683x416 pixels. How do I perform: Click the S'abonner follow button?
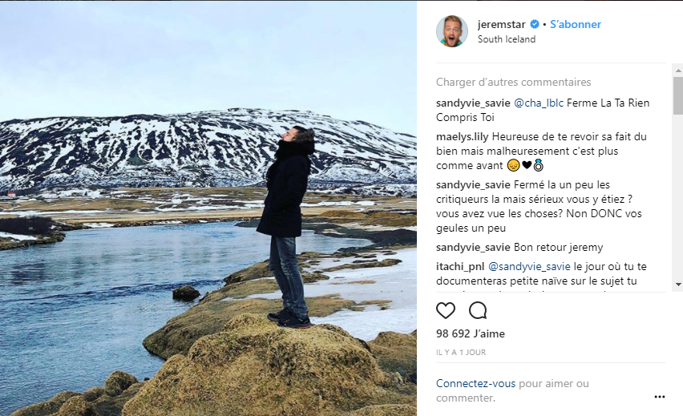(576, 25)
